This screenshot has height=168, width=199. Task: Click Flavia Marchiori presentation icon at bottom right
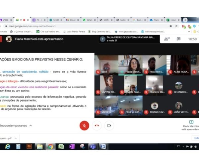coord(191,122)
